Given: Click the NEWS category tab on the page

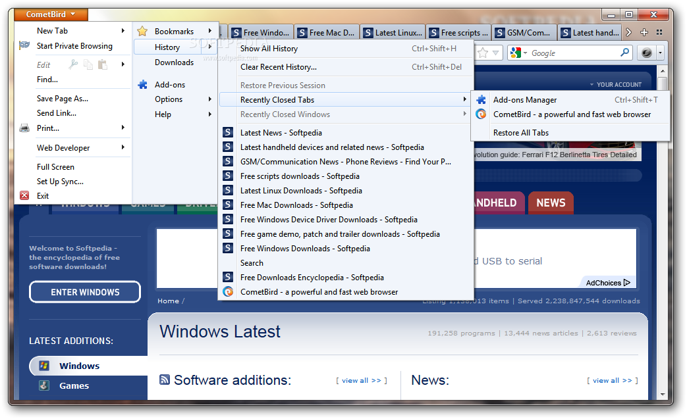Looking at the screenshot, I should click(551, 203).
